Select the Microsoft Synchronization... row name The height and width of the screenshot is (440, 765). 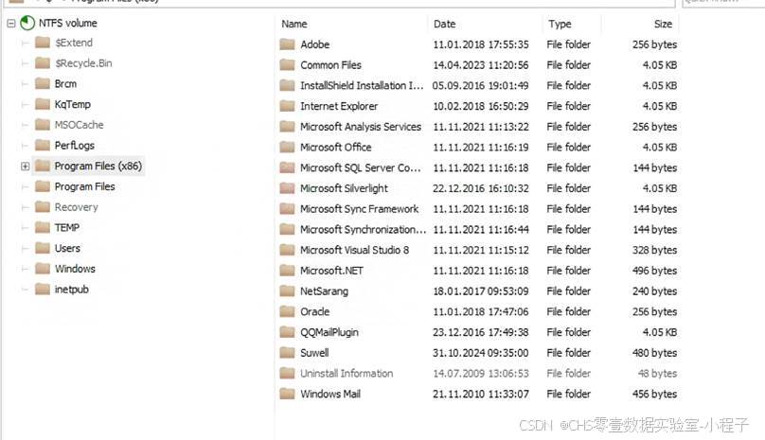363,229
